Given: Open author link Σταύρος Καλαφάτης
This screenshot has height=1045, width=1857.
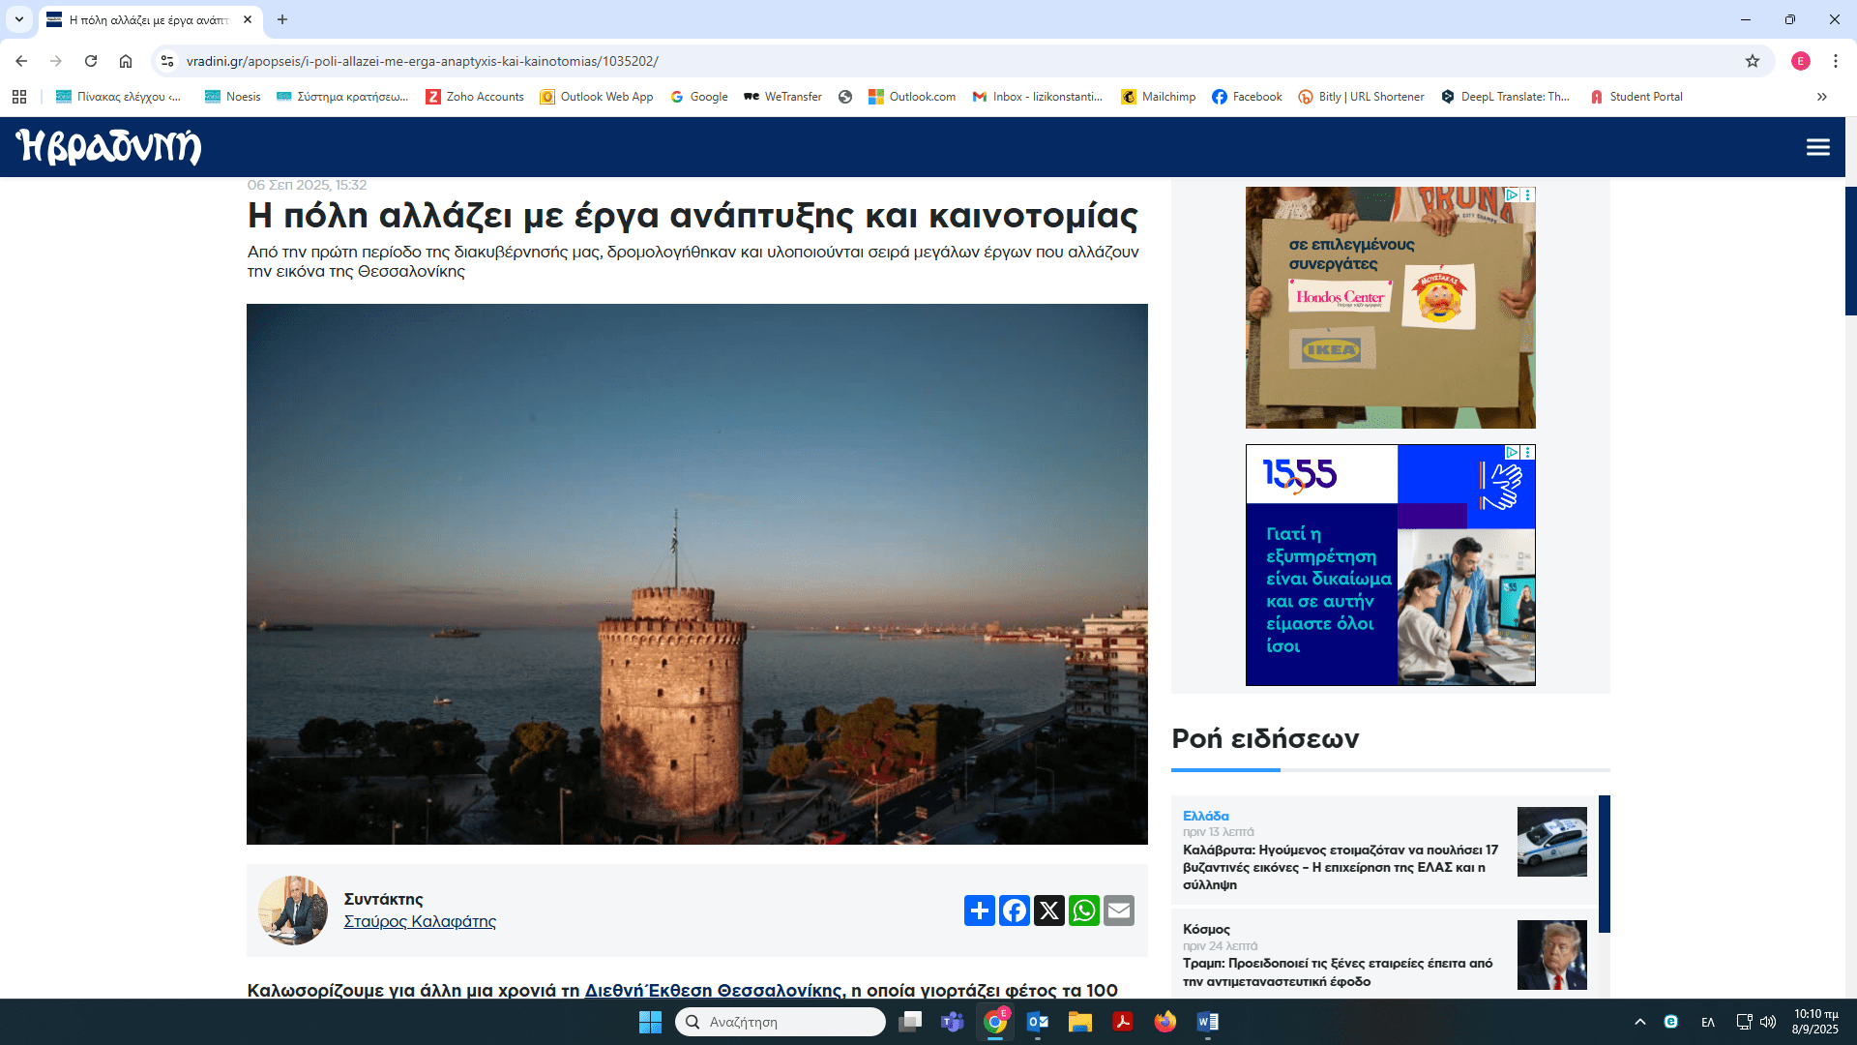Looking at the screenshot, I should tap(420, 921).
